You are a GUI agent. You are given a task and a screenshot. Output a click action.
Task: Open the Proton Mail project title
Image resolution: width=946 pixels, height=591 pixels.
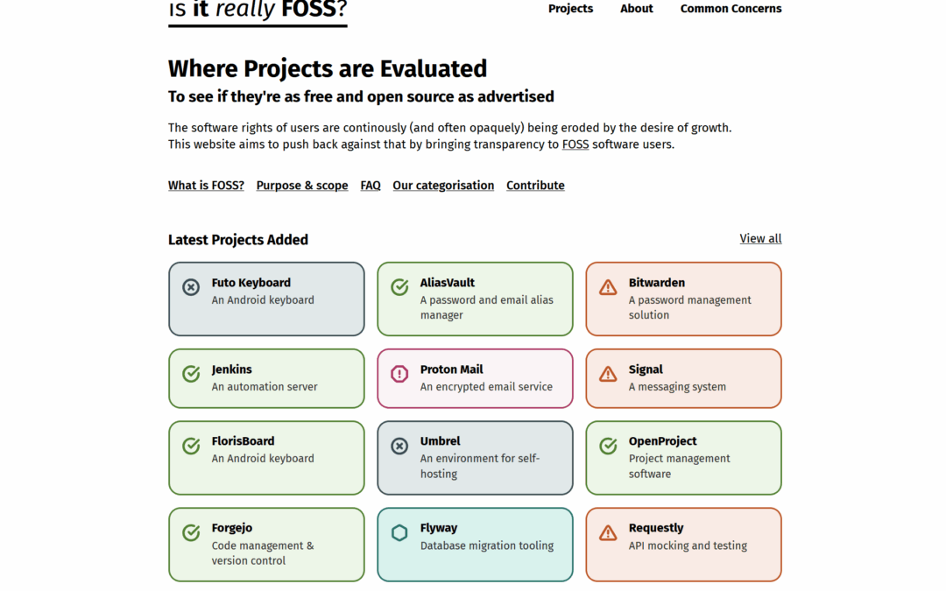(x=451, y=369)
